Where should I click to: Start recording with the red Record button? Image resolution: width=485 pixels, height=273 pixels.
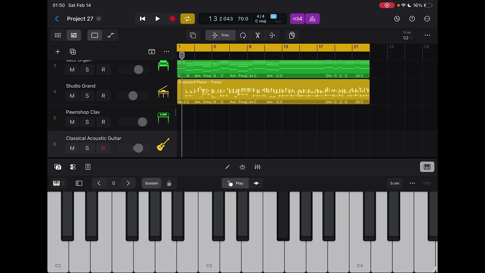point(172,19)
